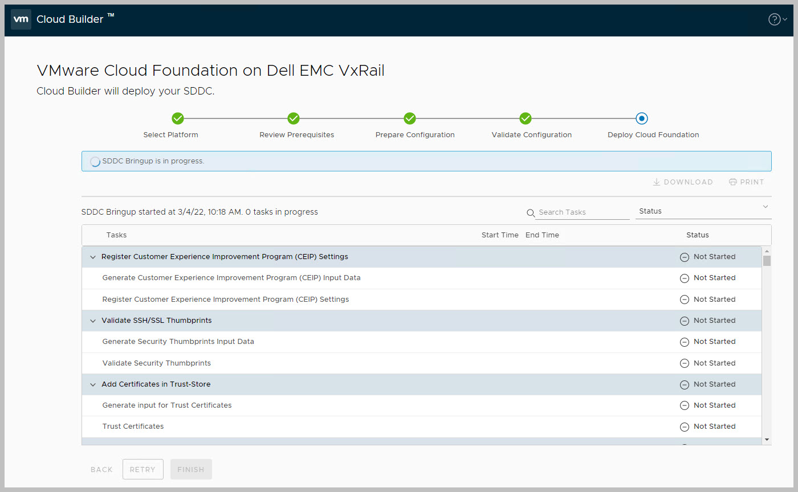This screenshot has width=798, height=492.
Task: Click the Prepare Configuration step checkmark
Action: (410, 118)
